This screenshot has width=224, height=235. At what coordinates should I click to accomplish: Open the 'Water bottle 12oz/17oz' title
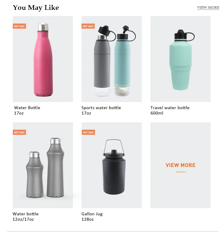point(25,217)
